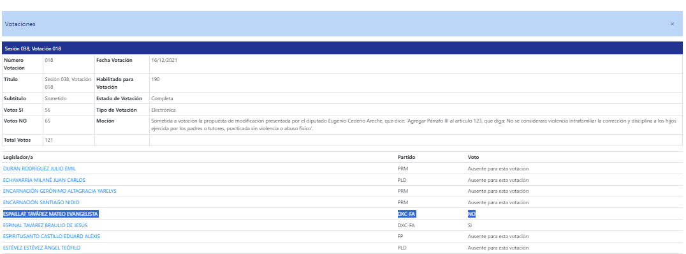Close the Votaciones dialog with the x
Screen dimensions: 686x254
pos(672,24)
